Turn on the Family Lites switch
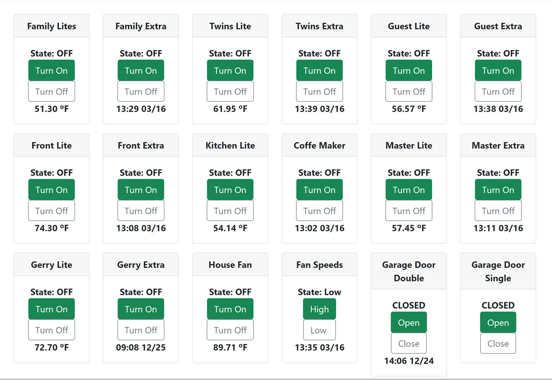 (51, 70)
